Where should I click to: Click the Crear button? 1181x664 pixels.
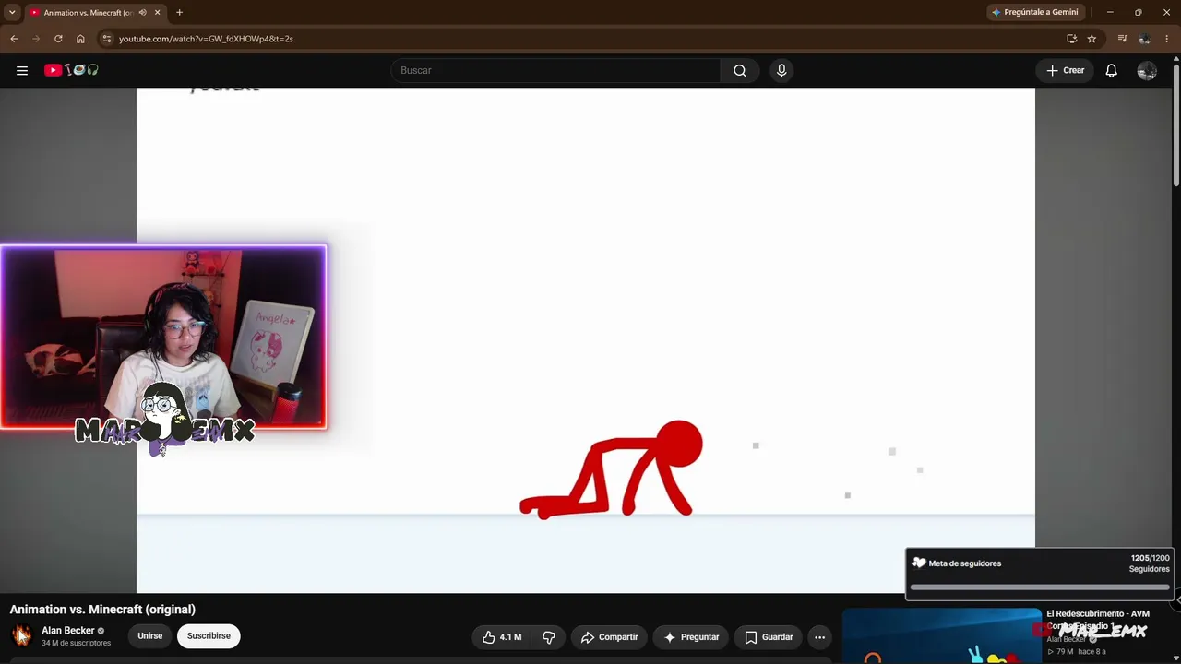[1065, 70]
